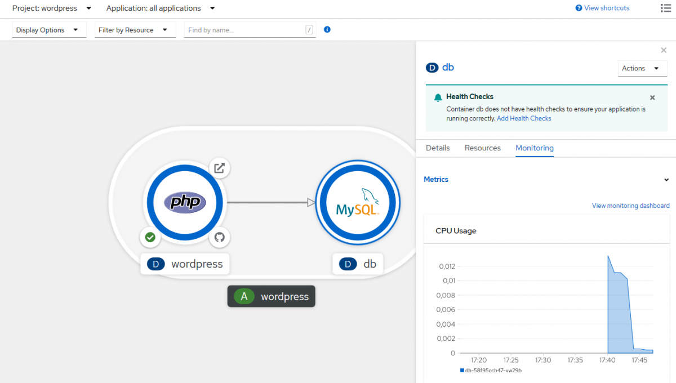Open the Project: wordpress dropdown
This screenshot has width=676, height=383.
51,8
